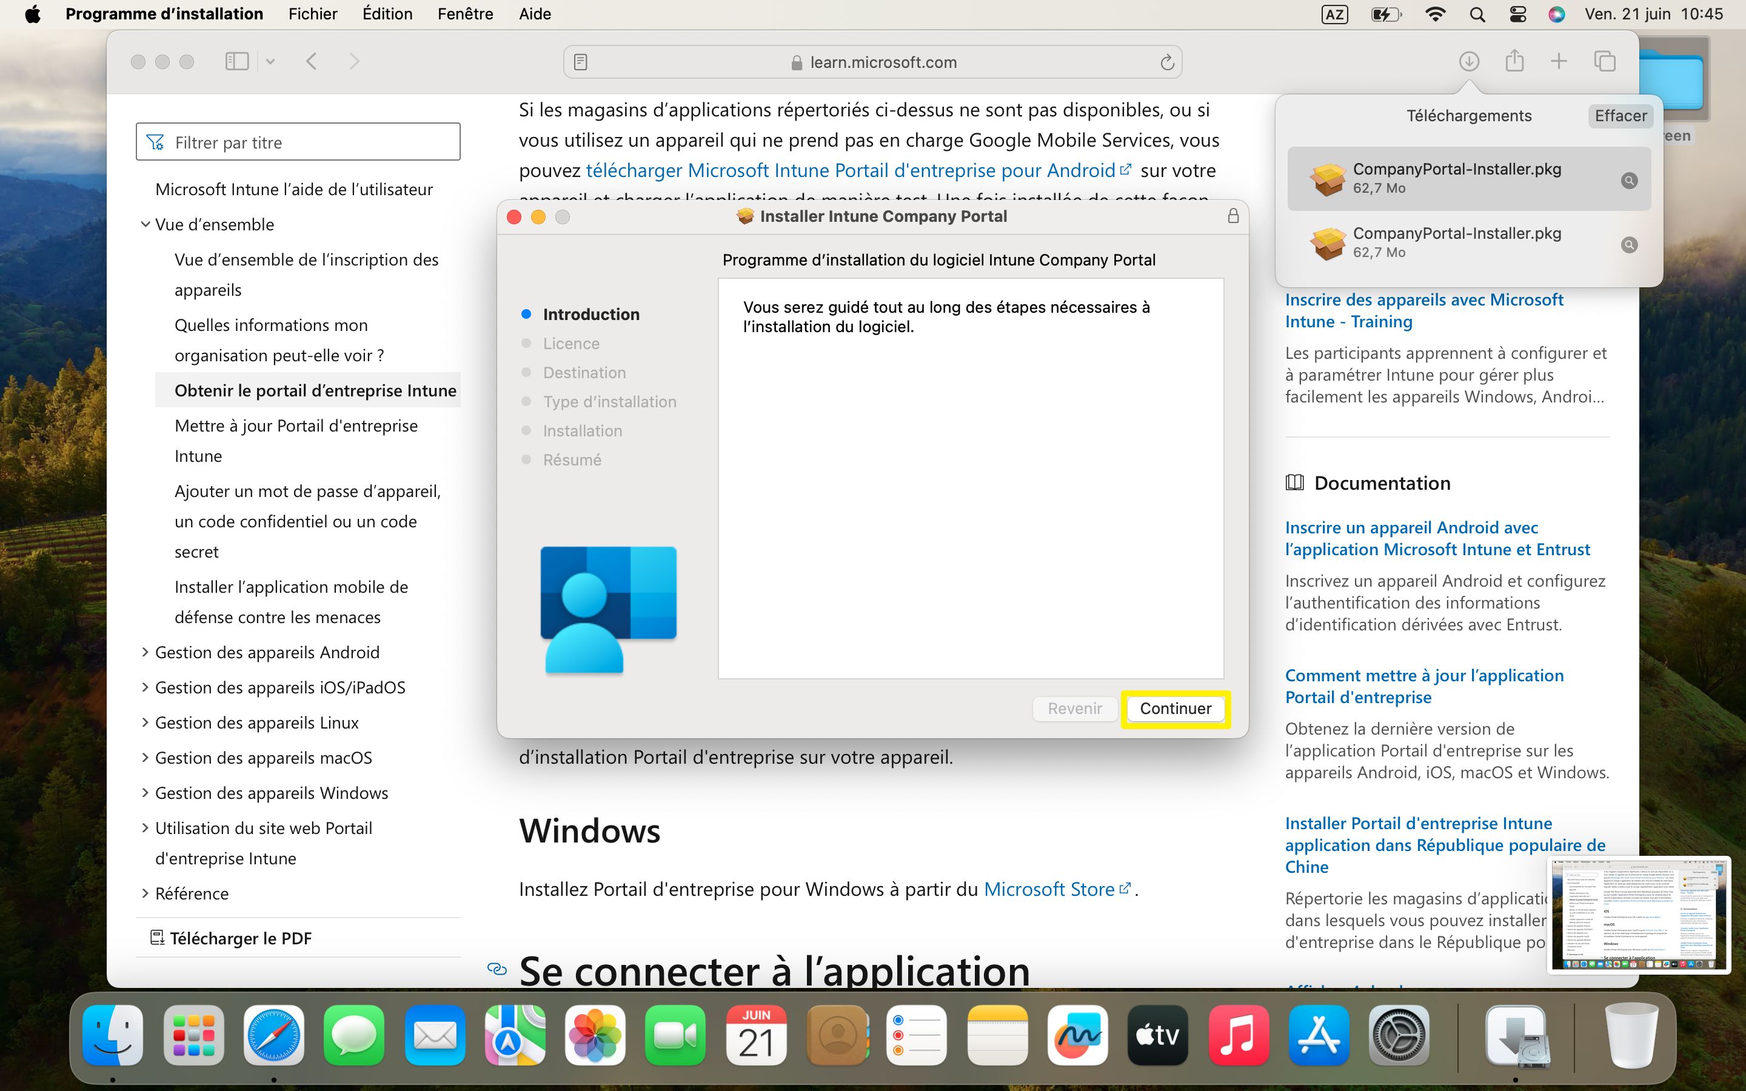Expand Gestion des appareils macOS
This screenshot has width=1746, height=1091.
coord(145,758)
